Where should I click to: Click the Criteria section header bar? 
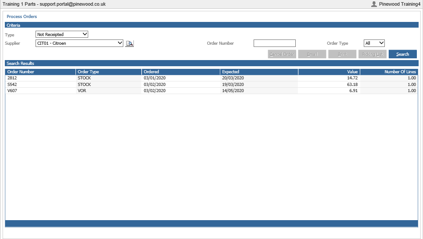pos(211,25)
